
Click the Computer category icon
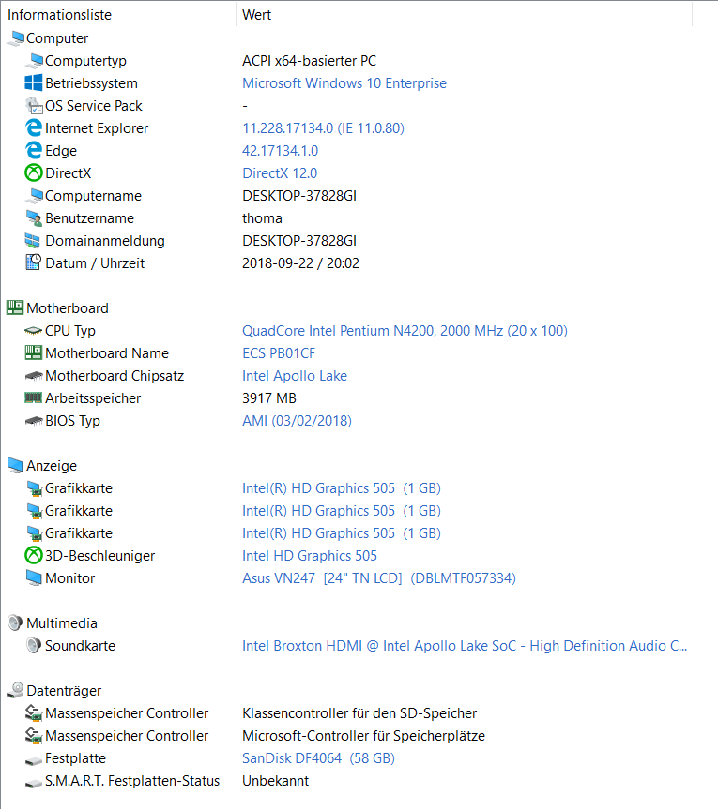pos(16,38)
